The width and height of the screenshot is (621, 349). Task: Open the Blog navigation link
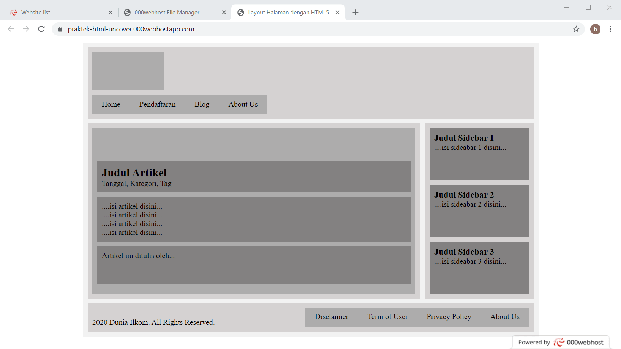[202, 104]
